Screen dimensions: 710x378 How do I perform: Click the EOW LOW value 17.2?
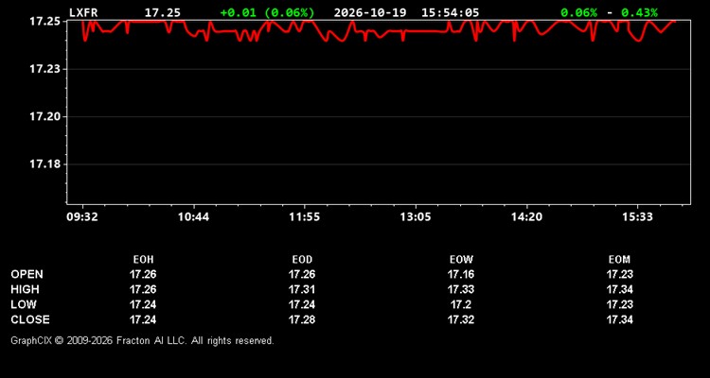pos(461,304)
